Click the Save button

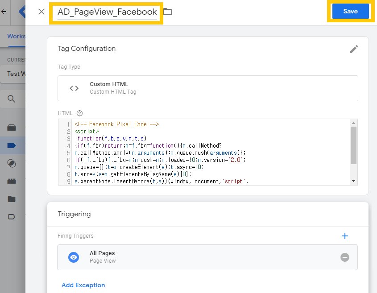pyautogui.click(x=350, y=11)
